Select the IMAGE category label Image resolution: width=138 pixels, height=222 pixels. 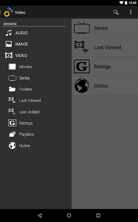point(22,44)
